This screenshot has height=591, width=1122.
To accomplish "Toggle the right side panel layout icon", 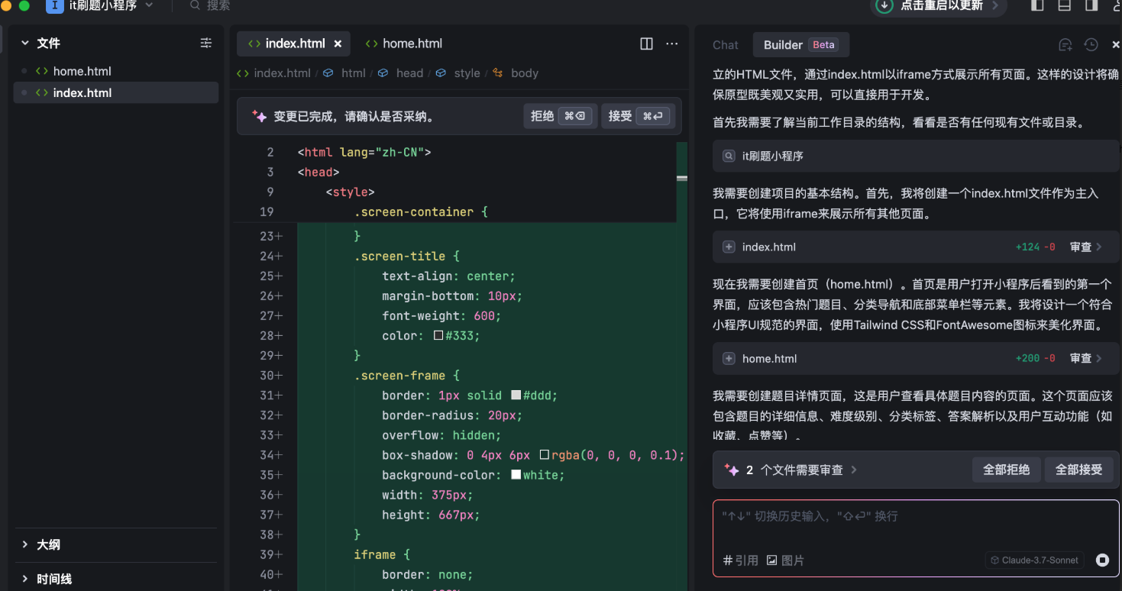I will pyautogui.click(x=1091, y=5).
